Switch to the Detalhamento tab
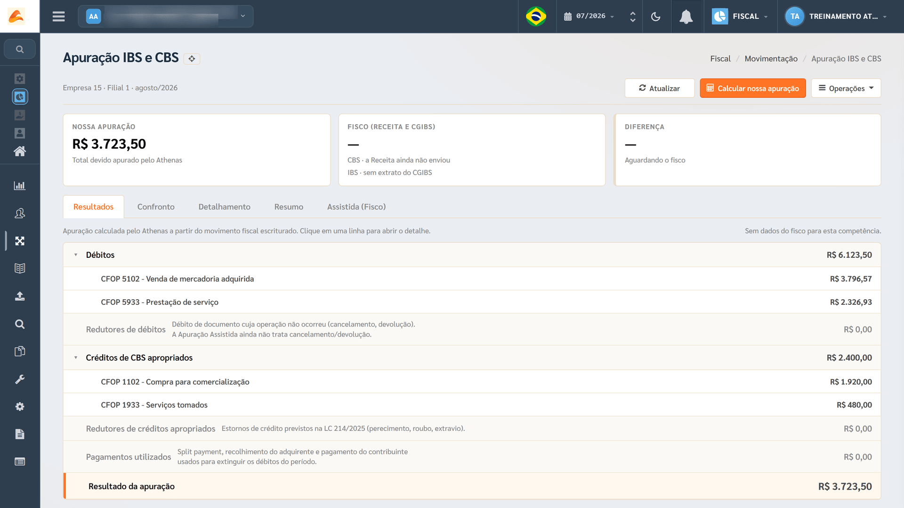The width and height of the screenshot is (904, 508). click(x=224, y=207)
